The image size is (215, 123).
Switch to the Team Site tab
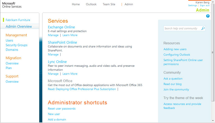(109, 4)
